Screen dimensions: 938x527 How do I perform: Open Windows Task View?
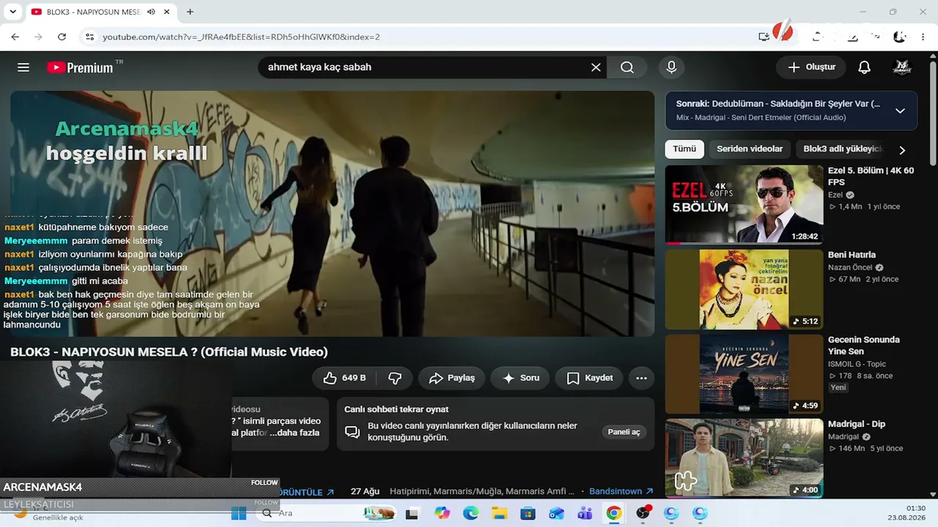coord(412,513)
